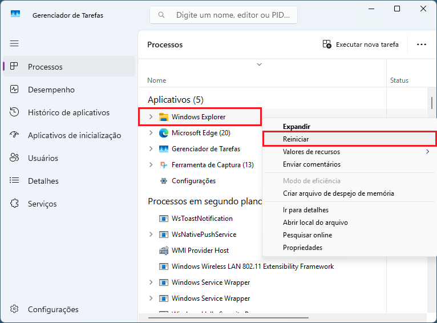Click the vertical scrollbar of process list
Screen dimensions: 437x323
[x=432, y=102]
